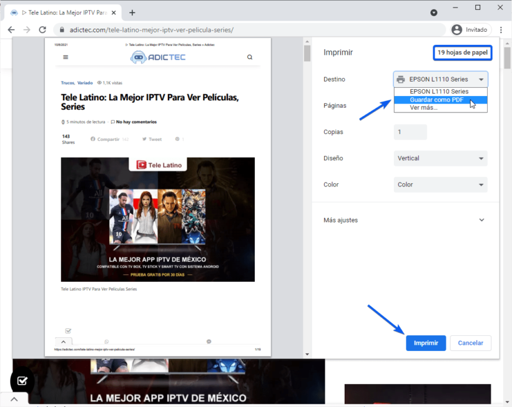Open the Diseño Vertical dropdown

point(440,158)
